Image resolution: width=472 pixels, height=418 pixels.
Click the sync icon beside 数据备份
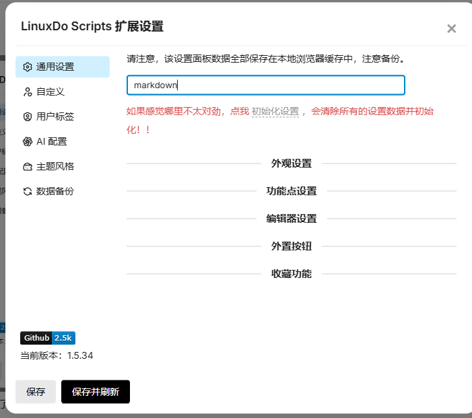pyautogui.click(x=28, y=191)
